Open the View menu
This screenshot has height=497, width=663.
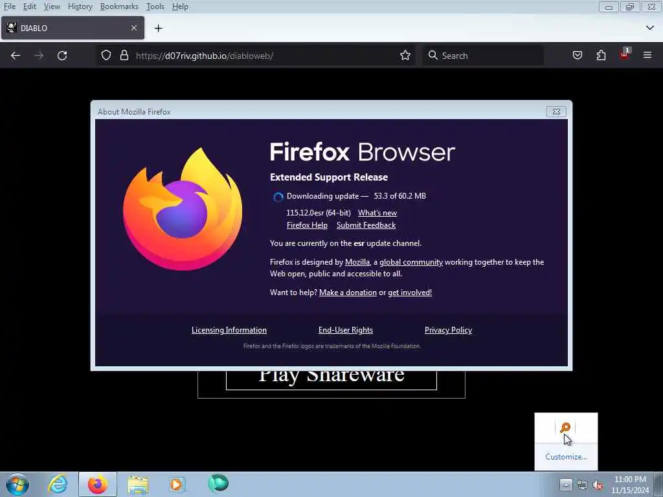tap(52, 6)
